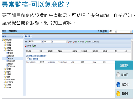The height and width of the screenshot is (102, 135).
Task: Expand the Admin工作台 root tree node
Action: pyautogui.click(x=2, y=40)
